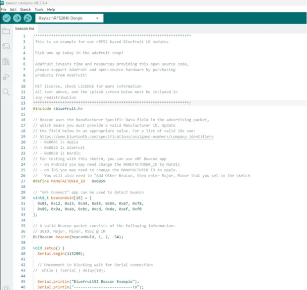Select the beacon.ino editor tab
This screenshot has height=290, width=307.
coord(25,29)
